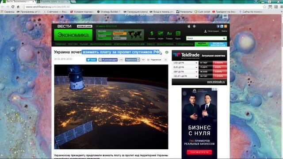The height and width of the screenshot is (159, 283).
Task: Open the Генерация ключа bookmark
Action: (x=136, y=12)
